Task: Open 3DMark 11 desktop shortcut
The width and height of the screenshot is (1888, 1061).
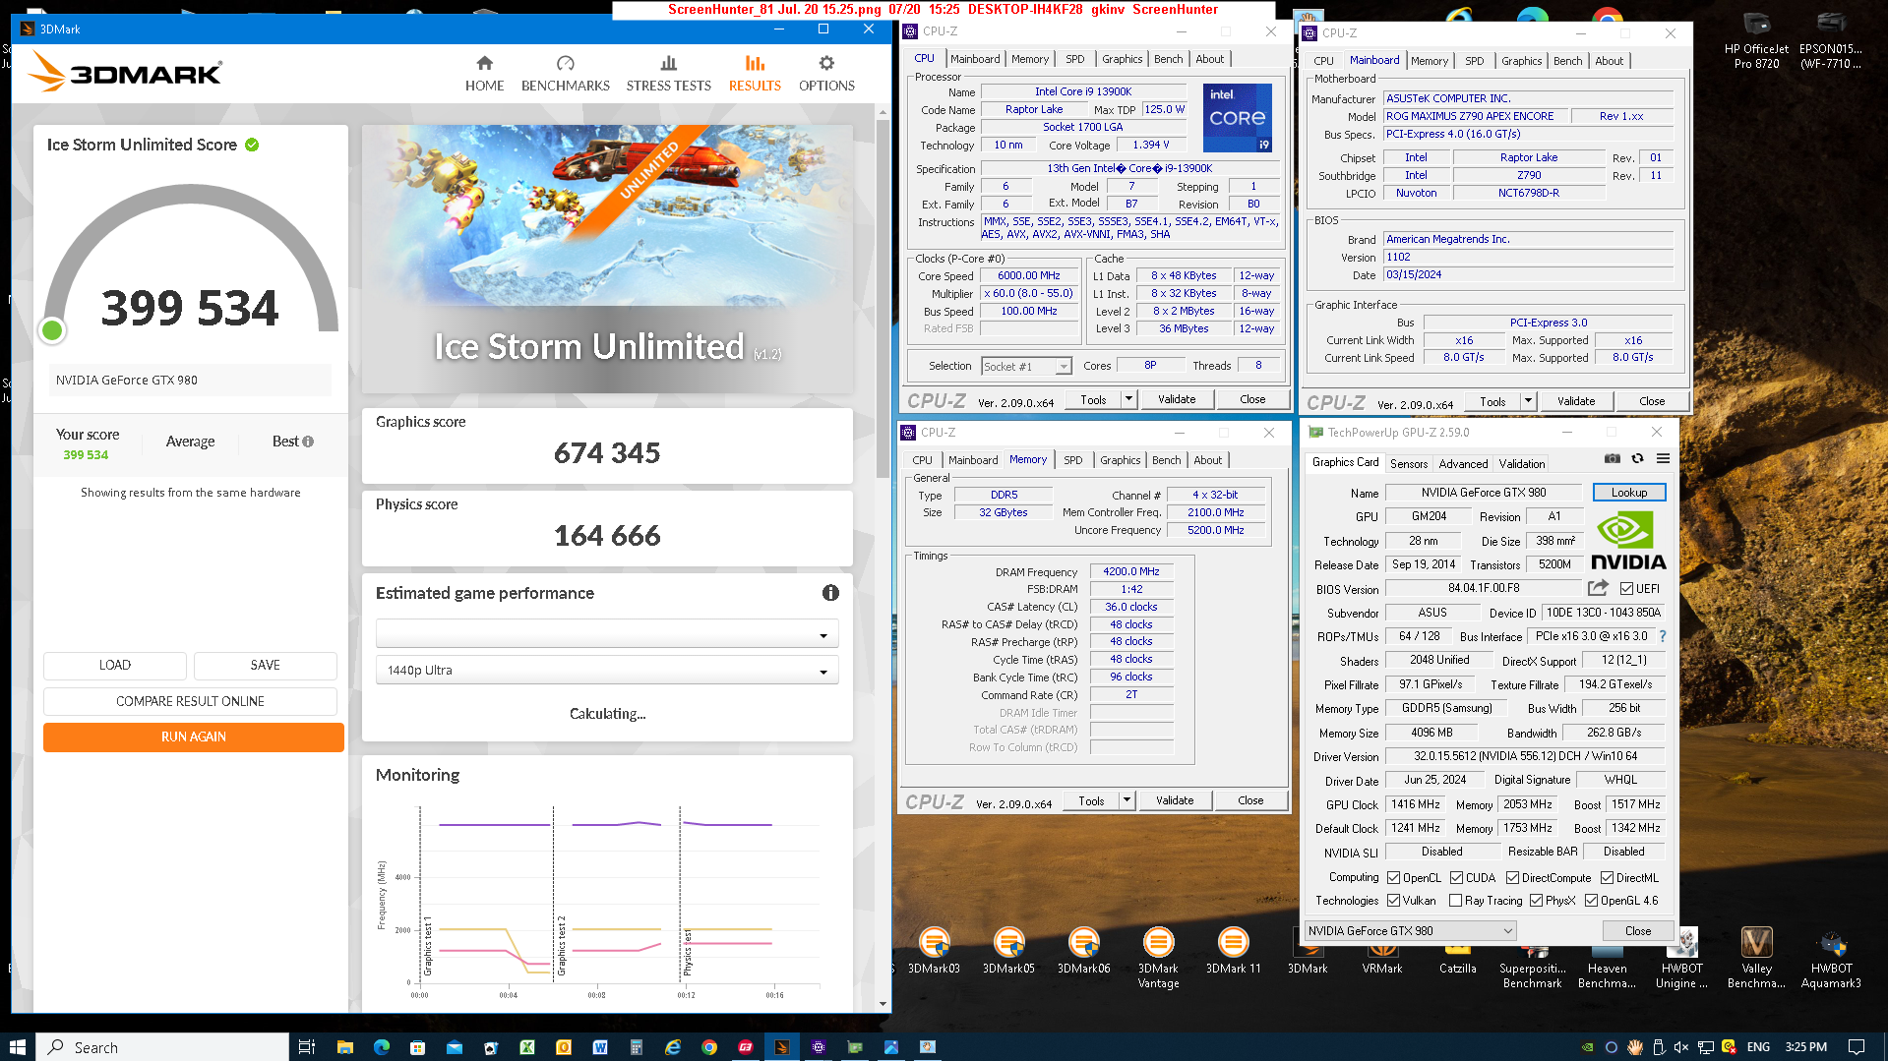Action: point(1233,952)
